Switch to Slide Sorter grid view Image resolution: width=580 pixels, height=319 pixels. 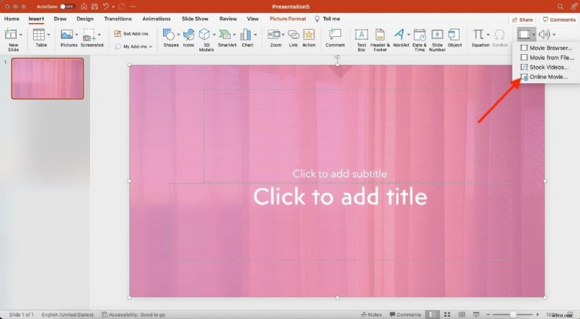(447, 314)
